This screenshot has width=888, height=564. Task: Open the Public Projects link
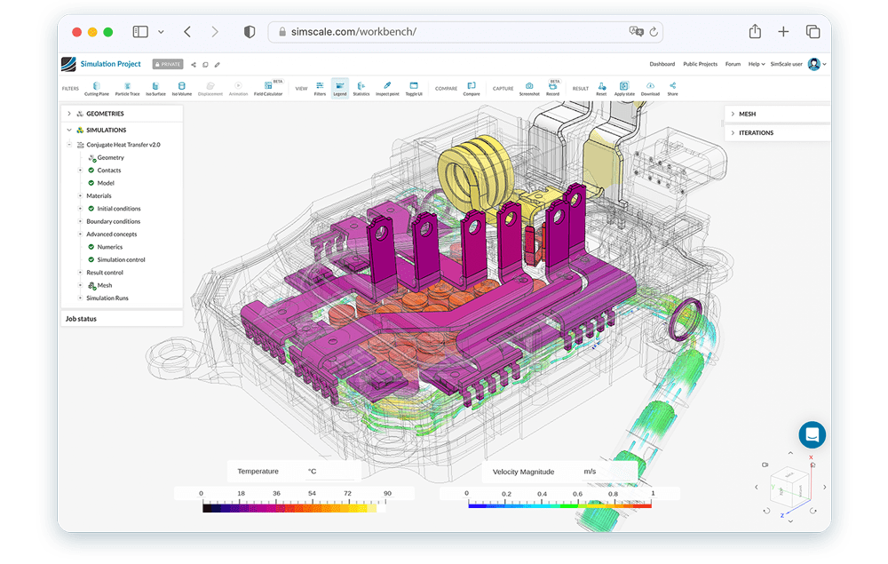700,64
